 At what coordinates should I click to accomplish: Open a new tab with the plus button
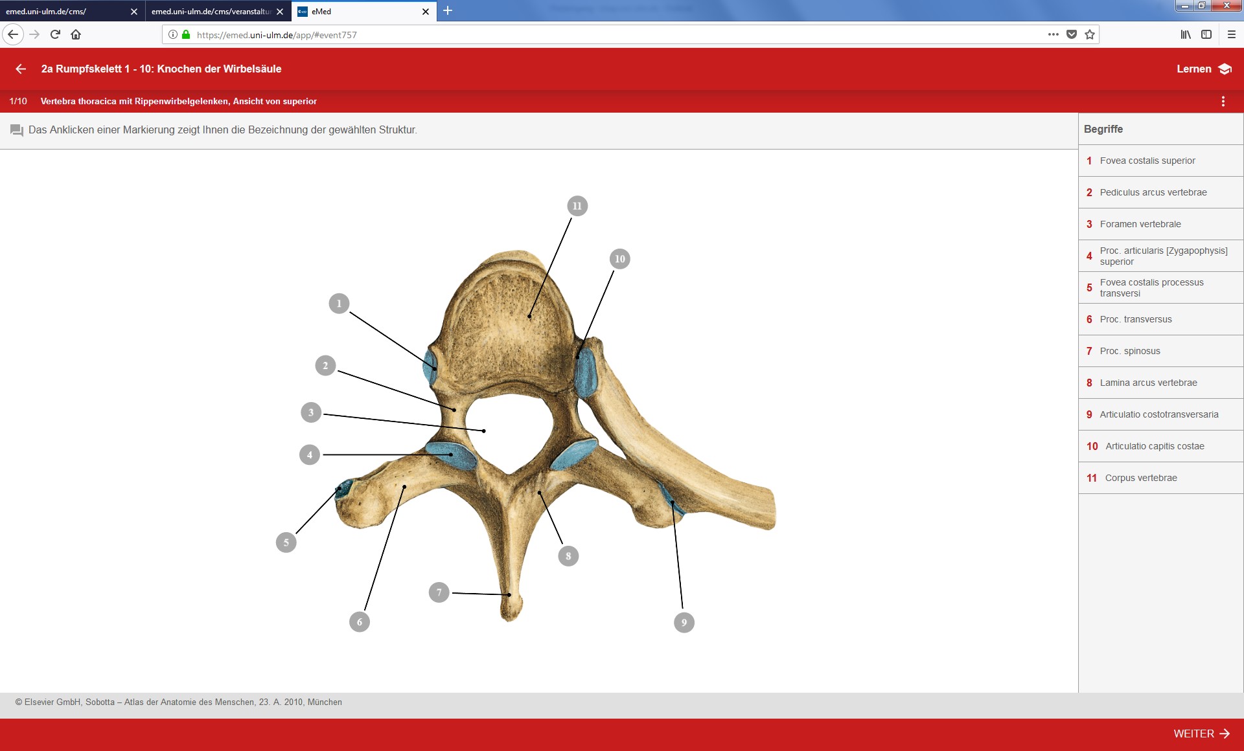pos(448,10)
